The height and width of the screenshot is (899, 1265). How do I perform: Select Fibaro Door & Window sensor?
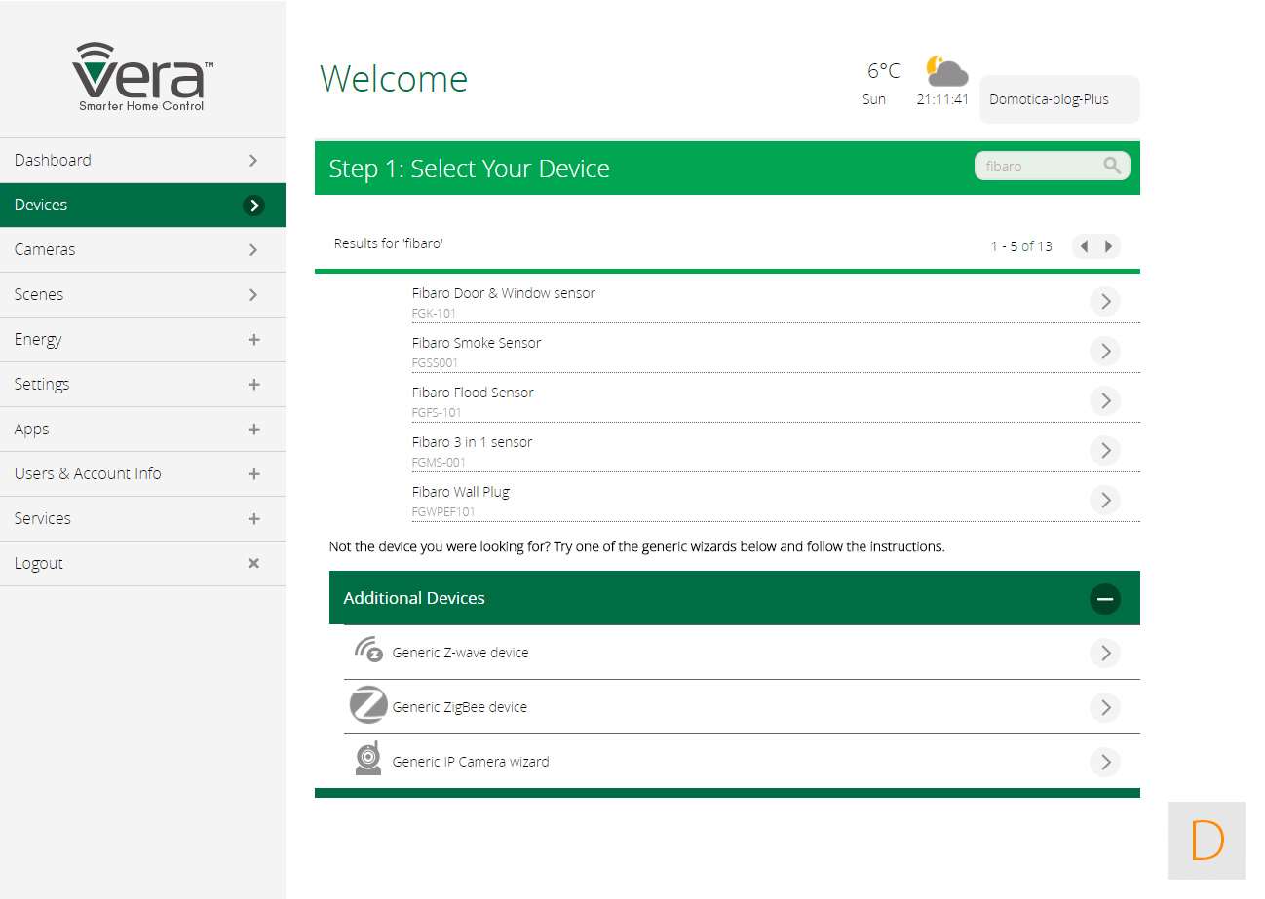[503, 293]
